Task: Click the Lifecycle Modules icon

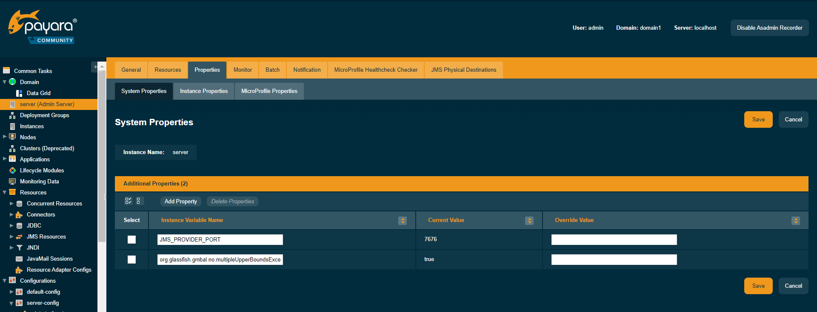Action: click(13, 171)
